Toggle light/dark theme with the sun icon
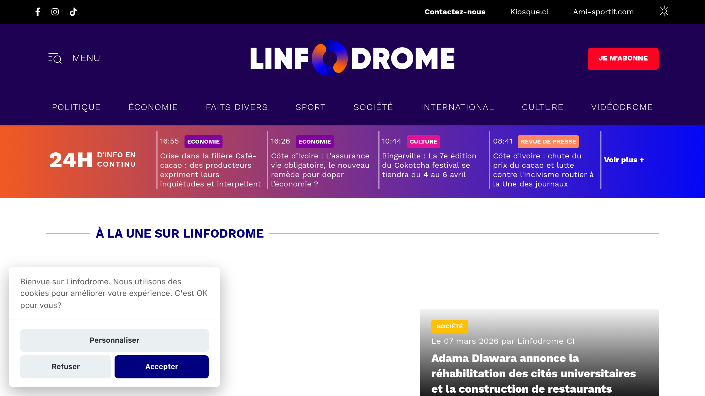The height and width of the screenshot is (396, 705). click(x=664, y=12)
